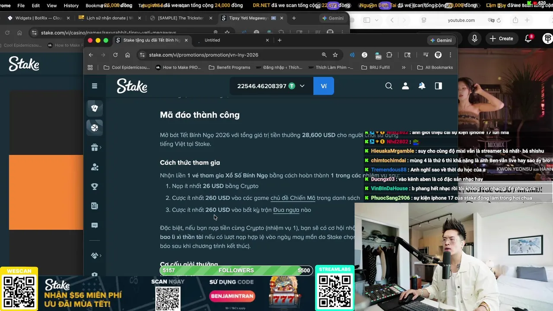Click the home button in front Chrome window

[127, 55]
